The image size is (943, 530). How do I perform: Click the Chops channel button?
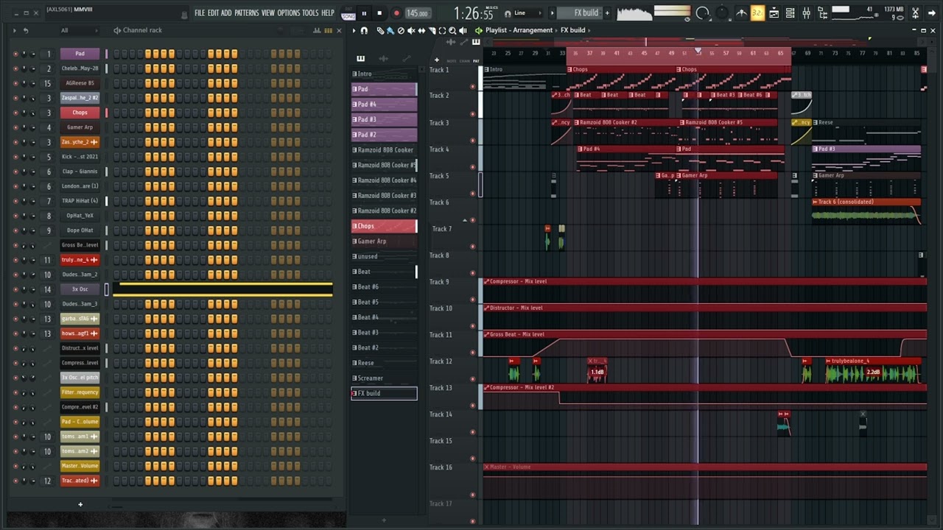point(80,113)
